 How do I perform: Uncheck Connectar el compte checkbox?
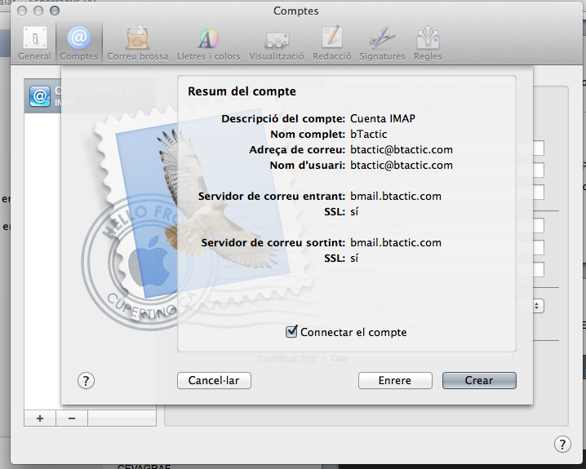point(291,332)
